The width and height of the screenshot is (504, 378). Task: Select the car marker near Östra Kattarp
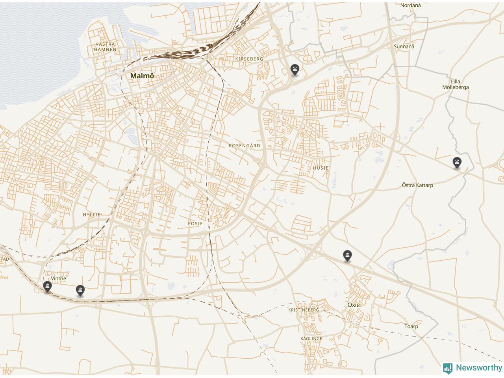pos(457,163)
